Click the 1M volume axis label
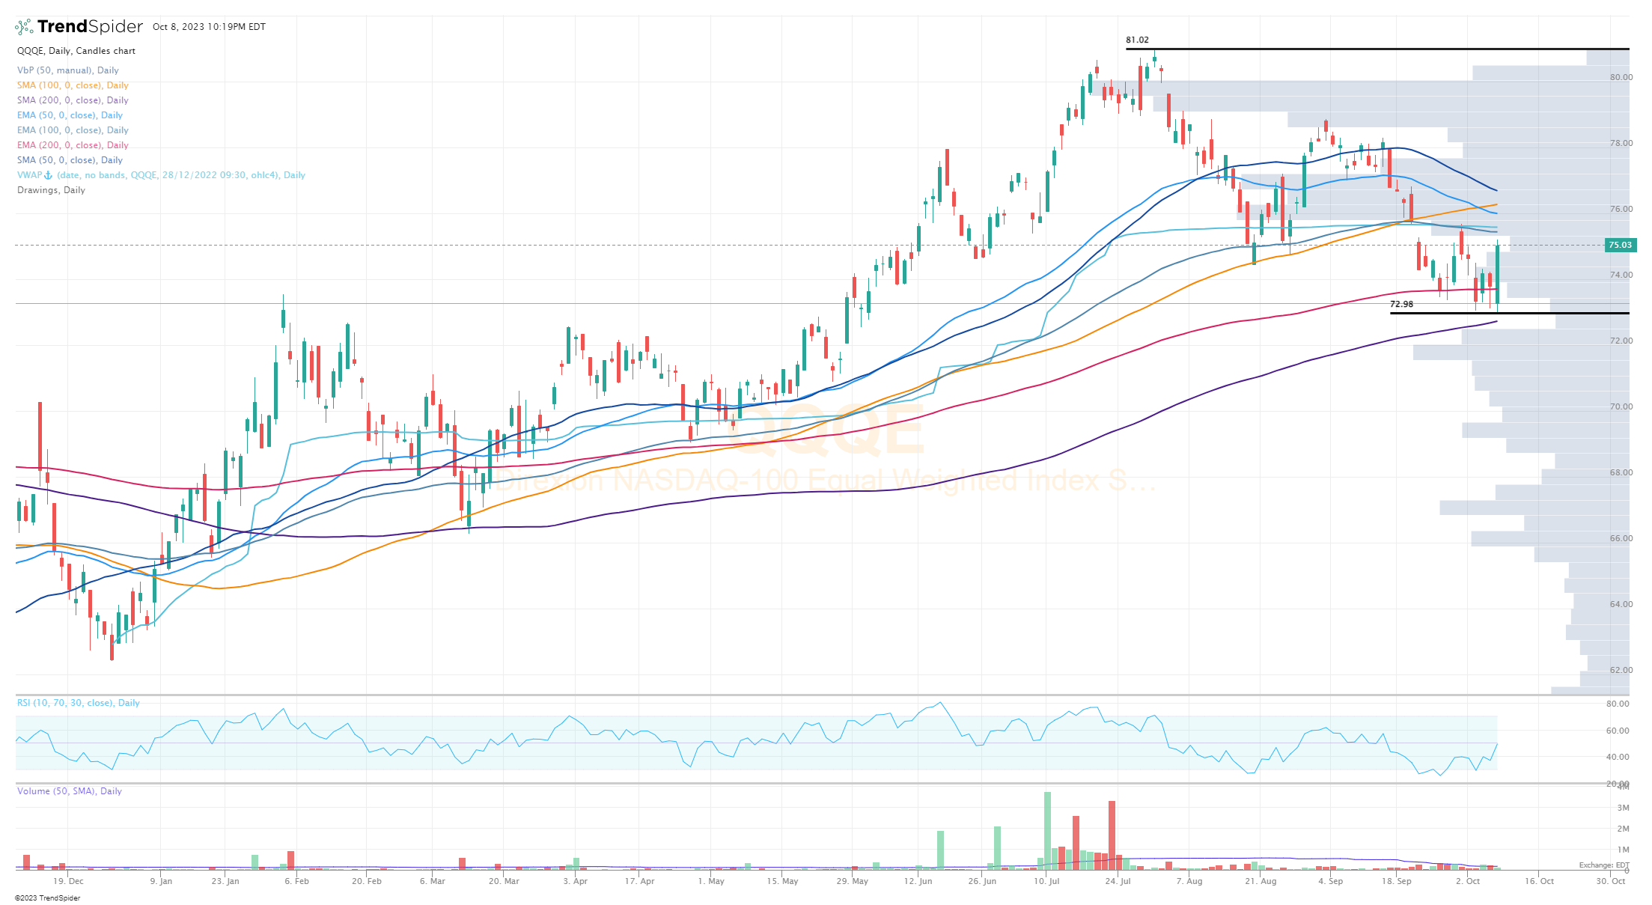The height and width of the screenshot is (905, 1652). [x=1624, y=850]
